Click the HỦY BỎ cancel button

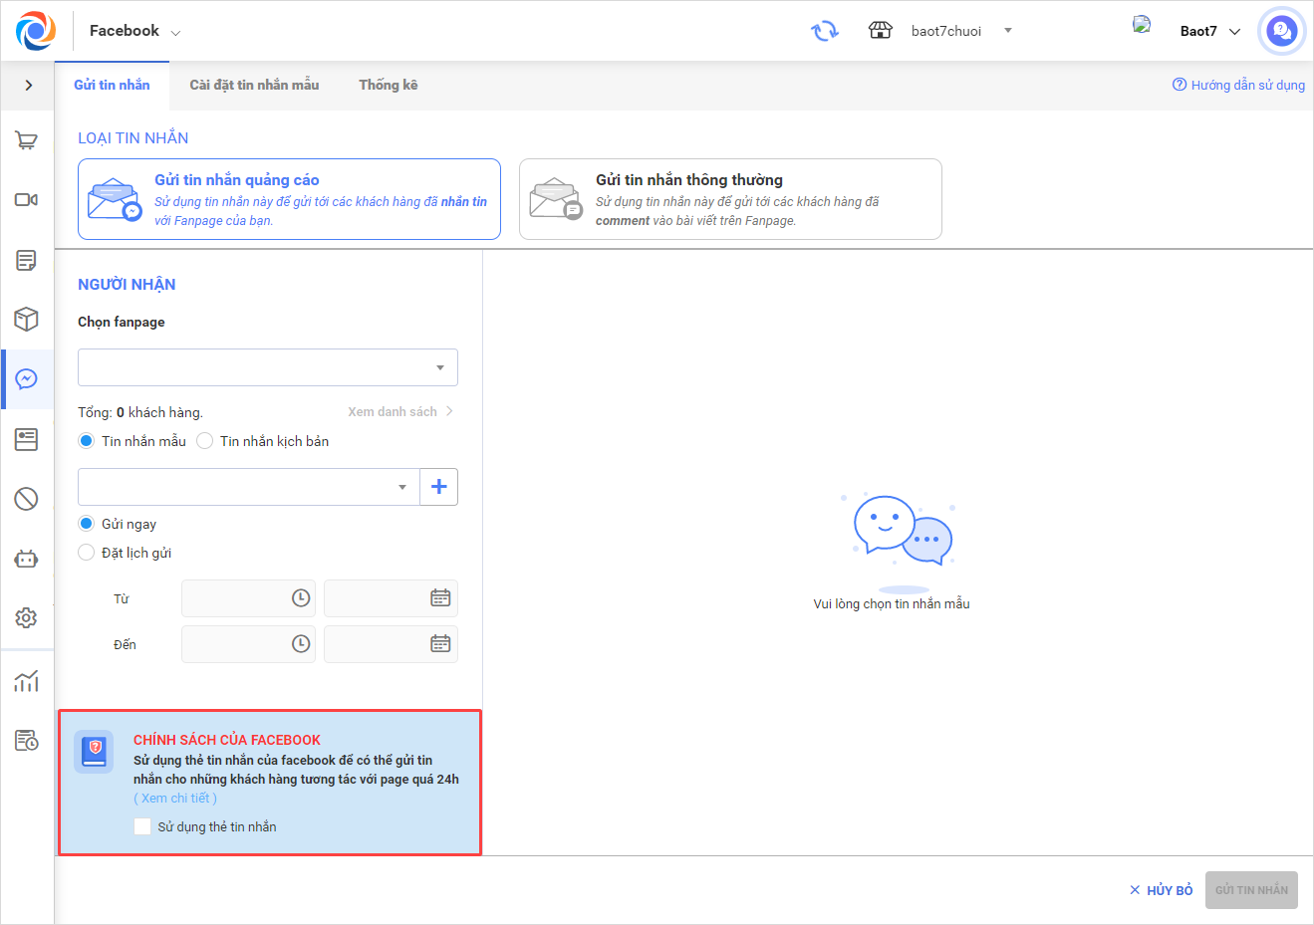[1162, 890]
